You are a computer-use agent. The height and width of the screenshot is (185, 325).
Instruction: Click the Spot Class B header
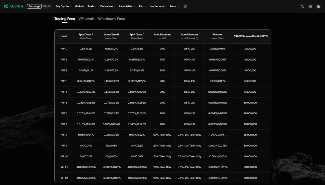pyautogui.click(x=111, y=35)
